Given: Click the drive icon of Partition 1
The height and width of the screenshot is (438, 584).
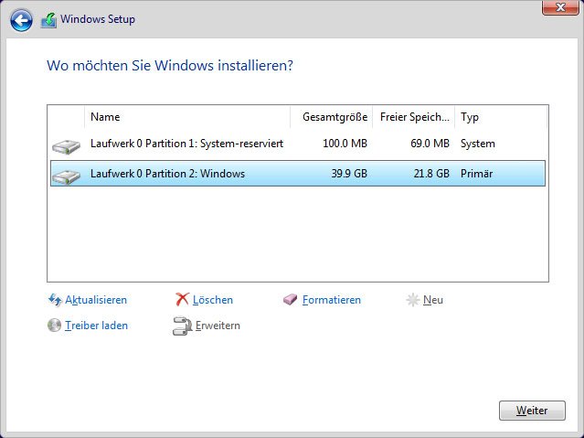Looking at the screenshot, I should pyautogui.click(x=67, y=146).
